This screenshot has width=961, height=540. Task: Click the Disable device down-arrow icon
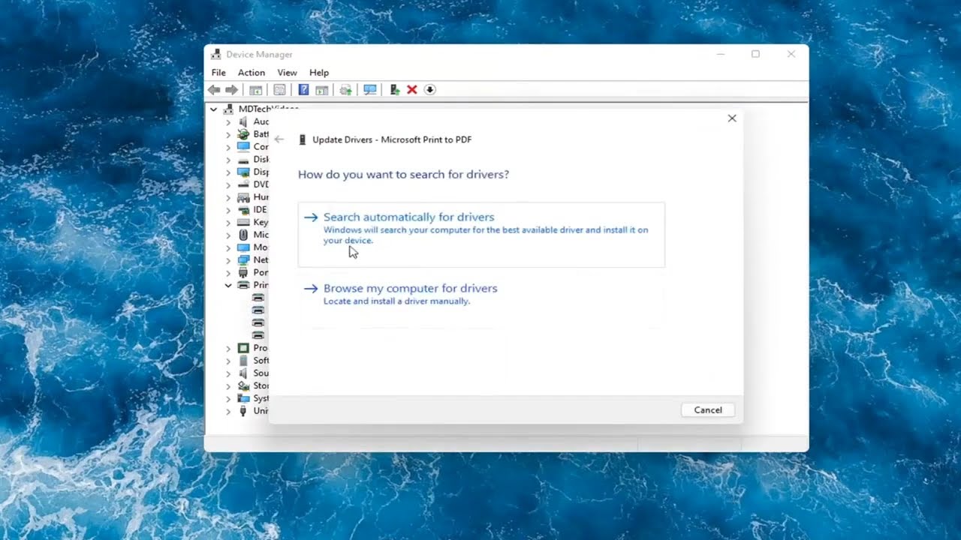430,90
